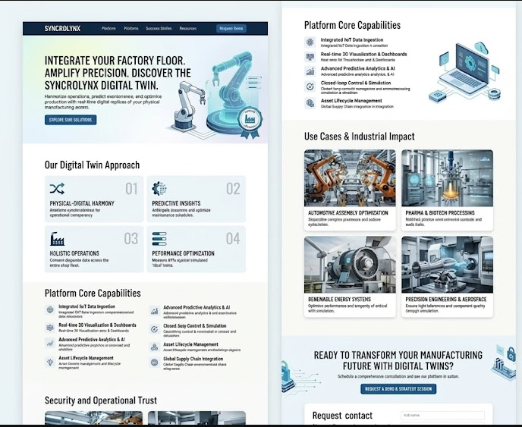Viewport: 522px width, 427px height.
Task: Click the Full name input field
Action: pos(442,415)
